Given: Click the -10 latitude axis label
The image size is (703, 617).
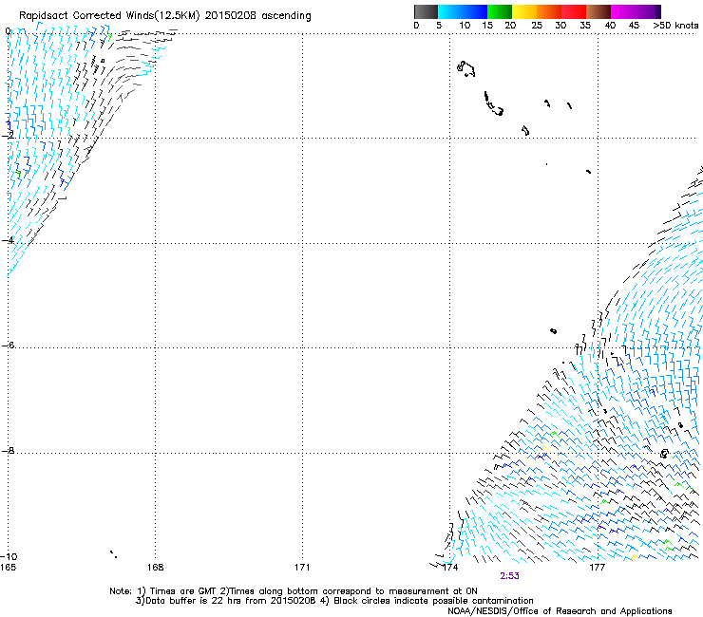Looking at the screenshot, I should pos(8,557).
